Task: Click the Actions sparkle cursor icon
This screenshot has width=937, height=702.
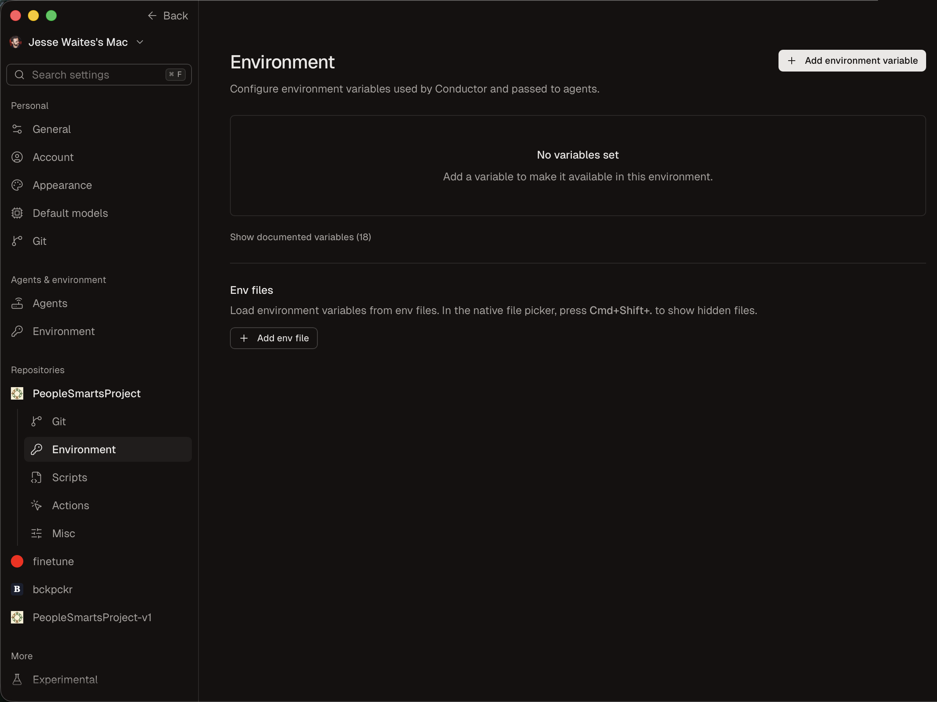Action: [37, 506]
